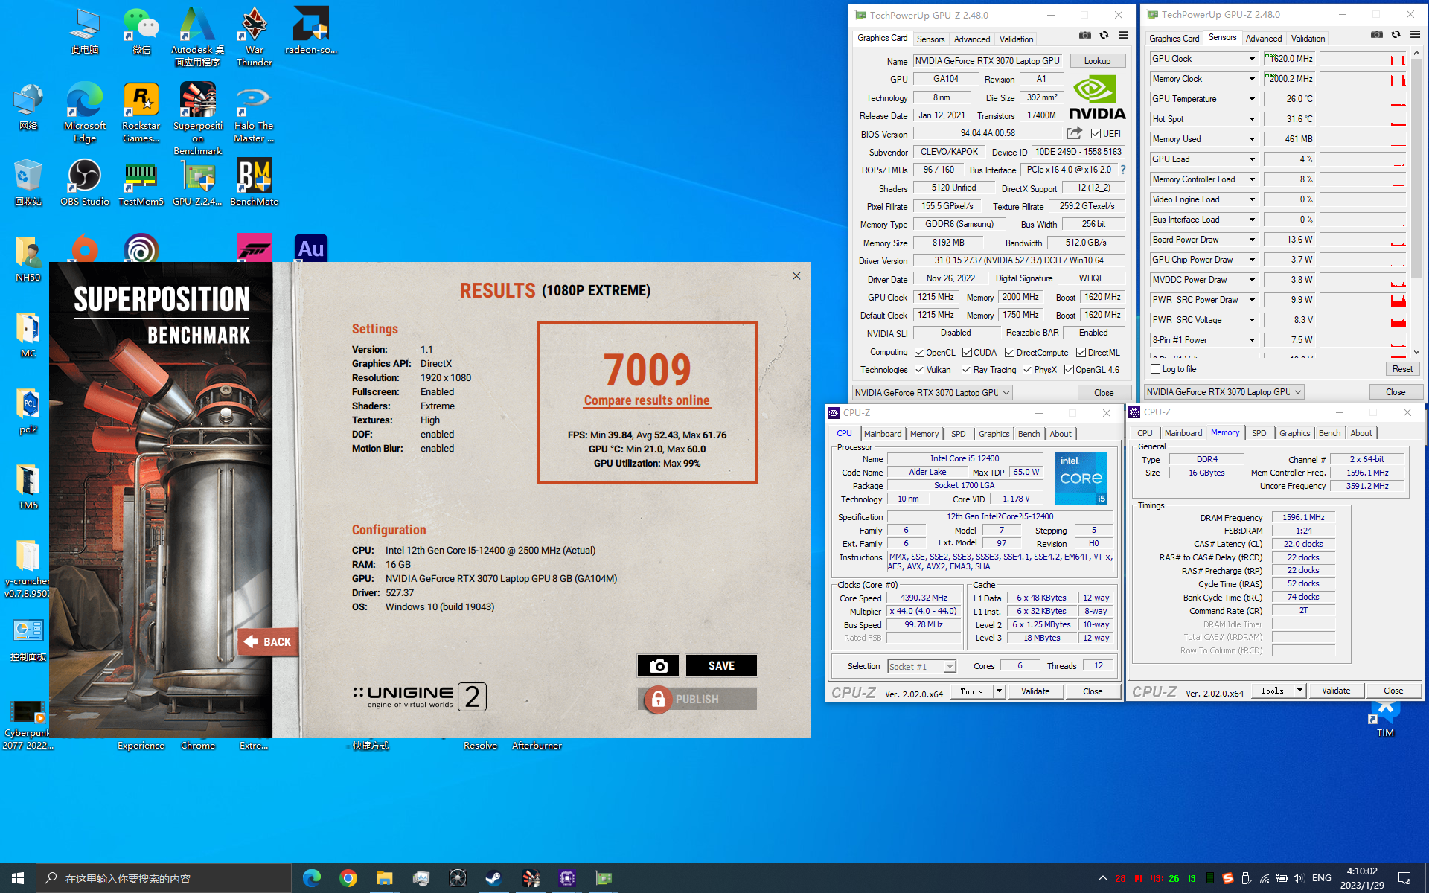
Task: Open GPU selection dropdown in Graphics Card window
Action: [x=933, y=393]
